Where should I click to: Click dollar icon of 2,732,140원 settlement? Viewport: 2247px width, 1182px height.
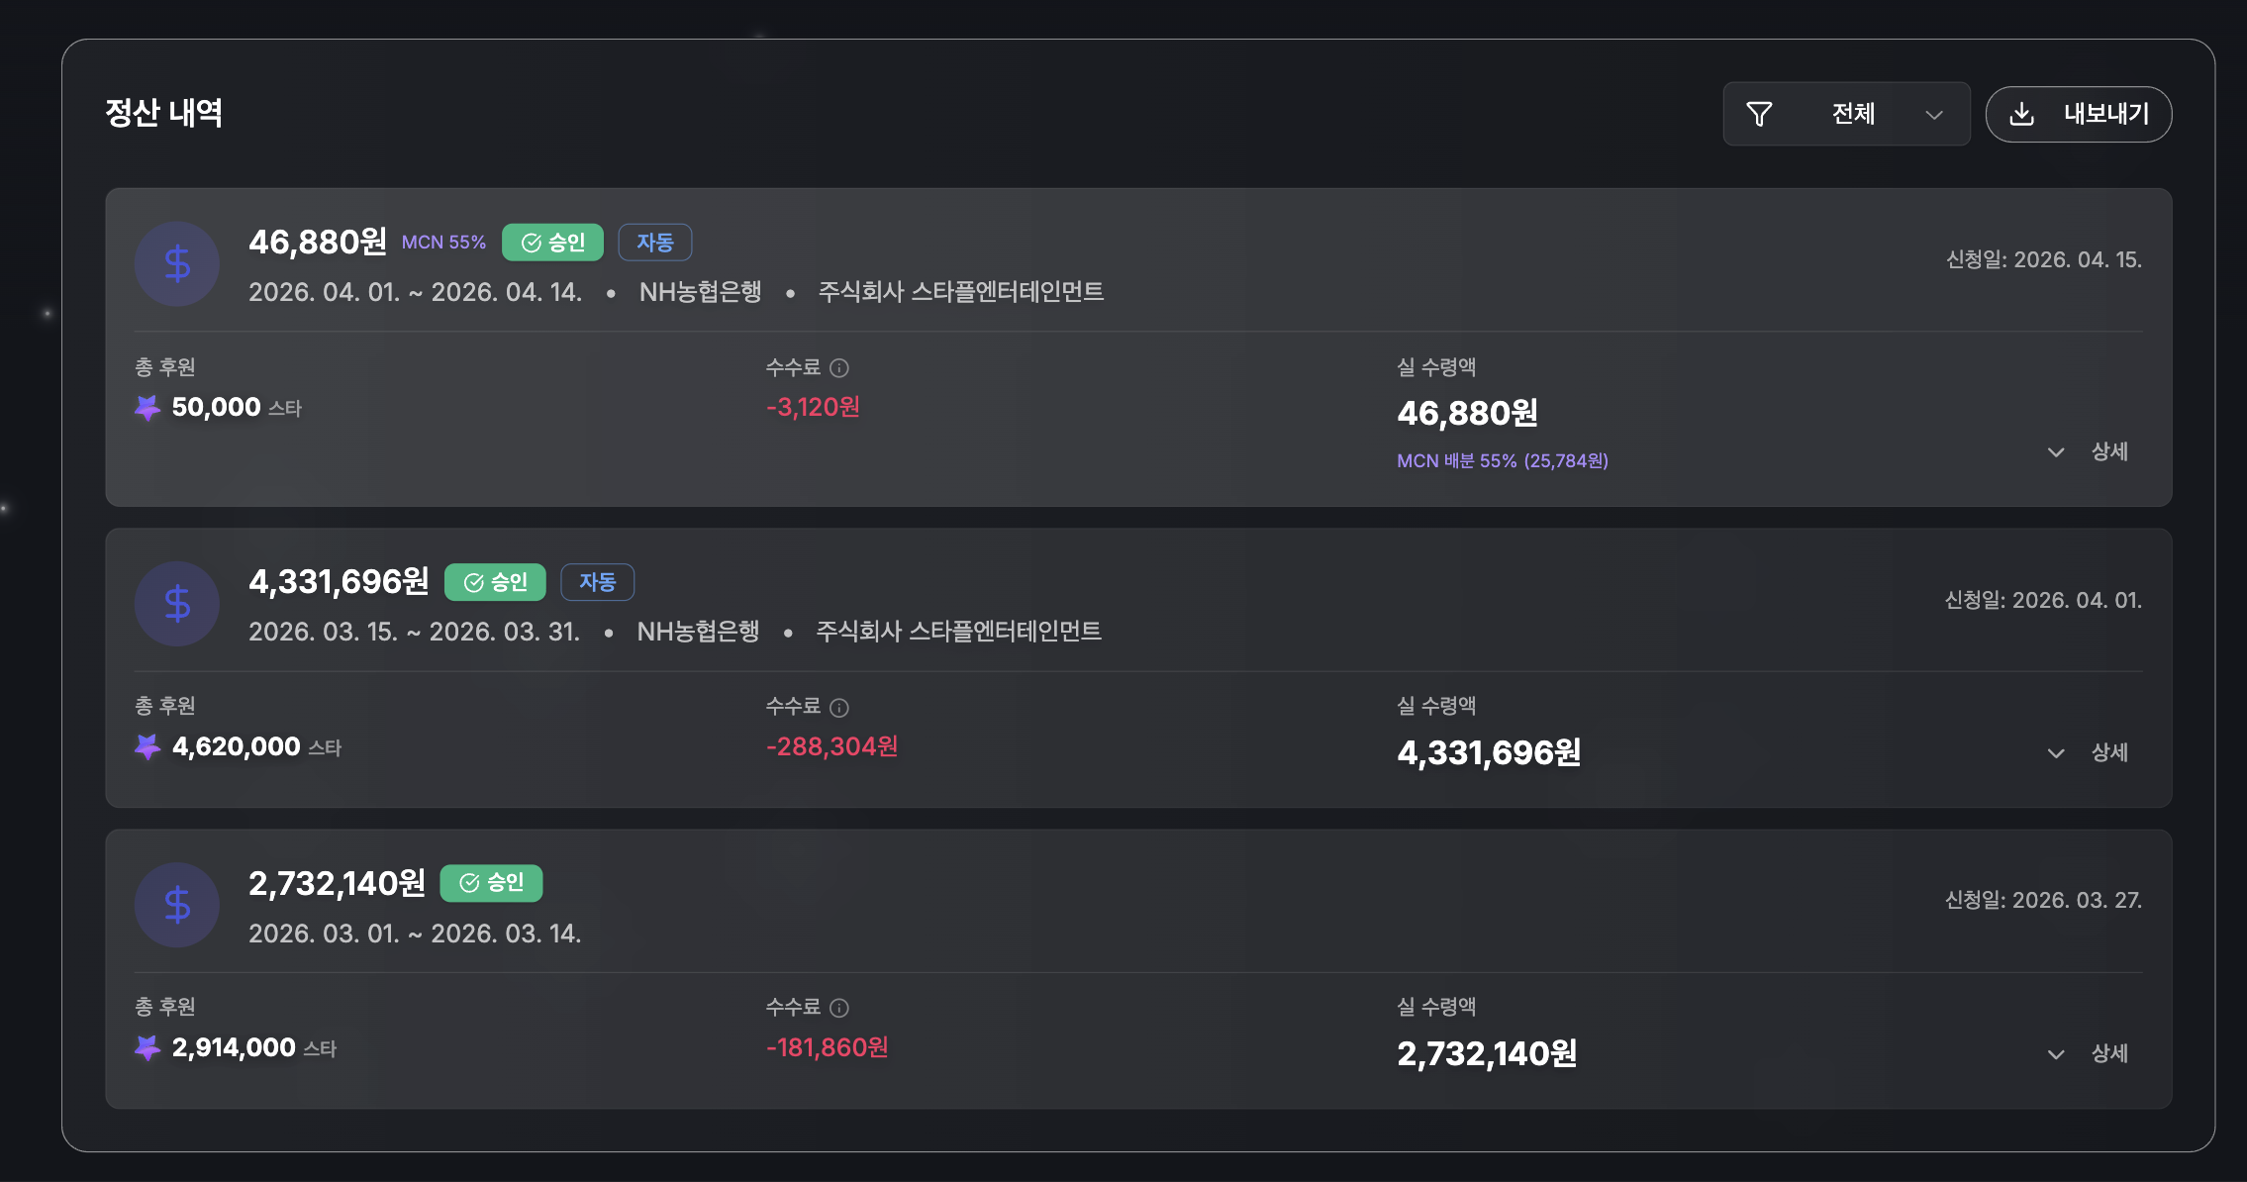pos(177,904)
